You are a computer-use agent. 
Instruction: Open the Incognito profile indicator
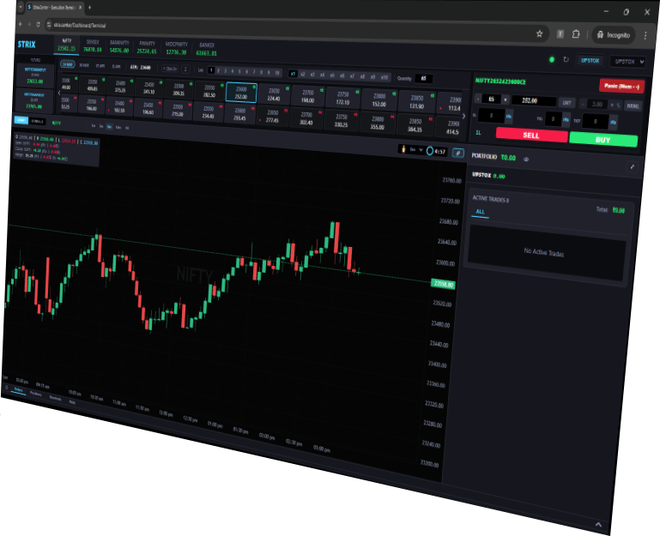614,35
